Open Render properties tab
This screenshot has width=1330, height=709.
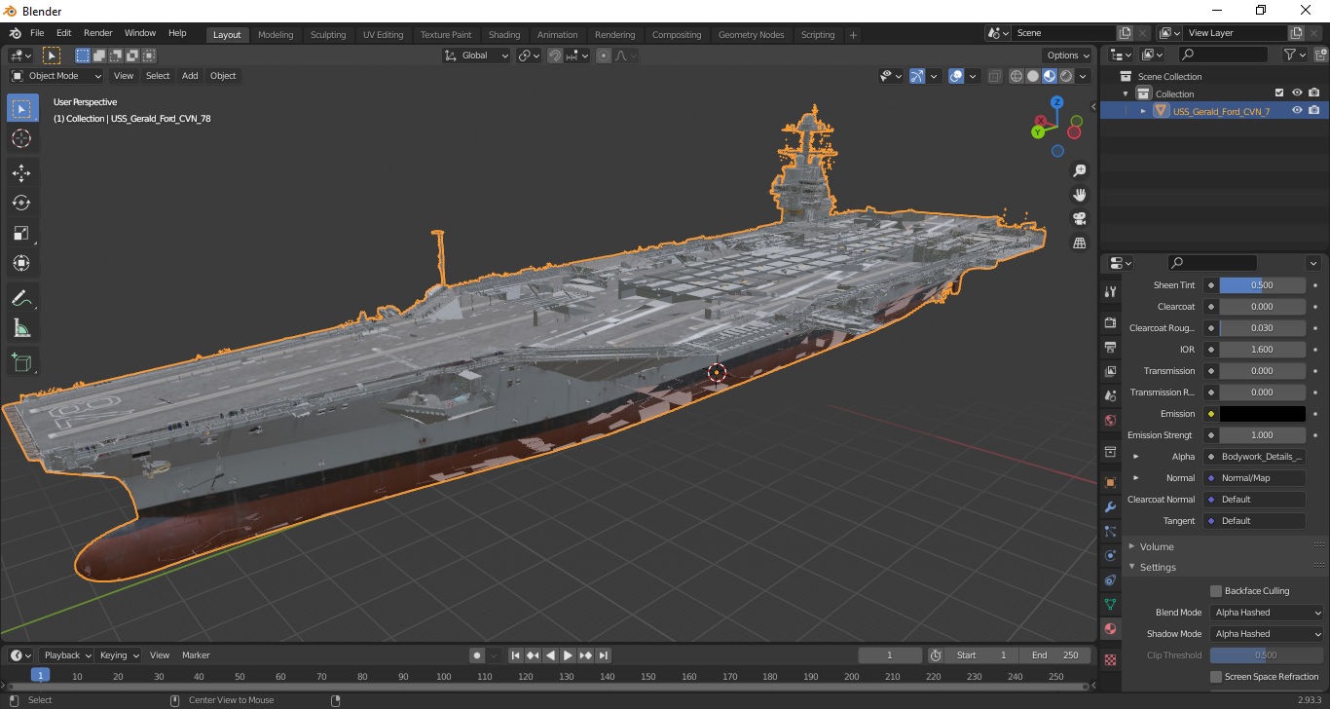point(1110,322)
